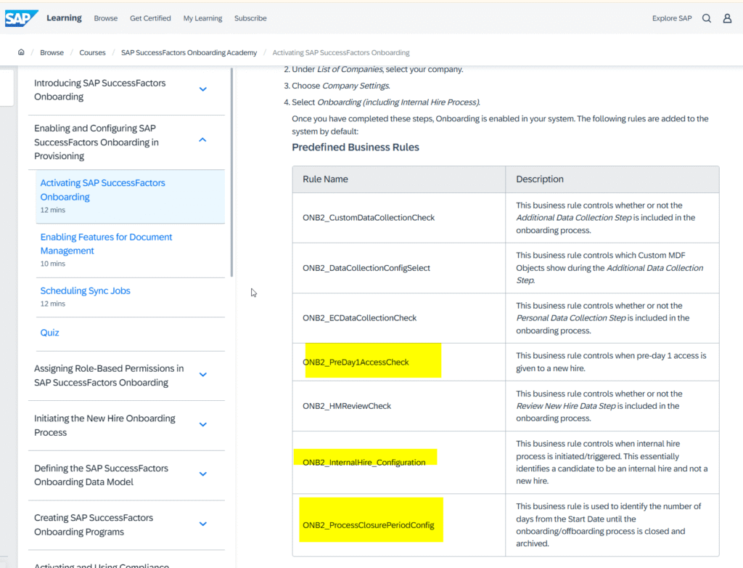Open Enabling Features for Document Management lesson

click(106, 243)
